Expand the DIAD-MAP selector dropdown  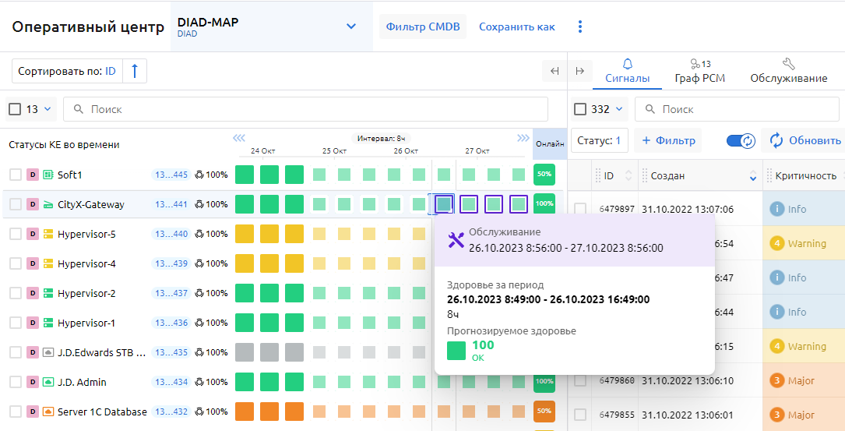pos(351,26)
